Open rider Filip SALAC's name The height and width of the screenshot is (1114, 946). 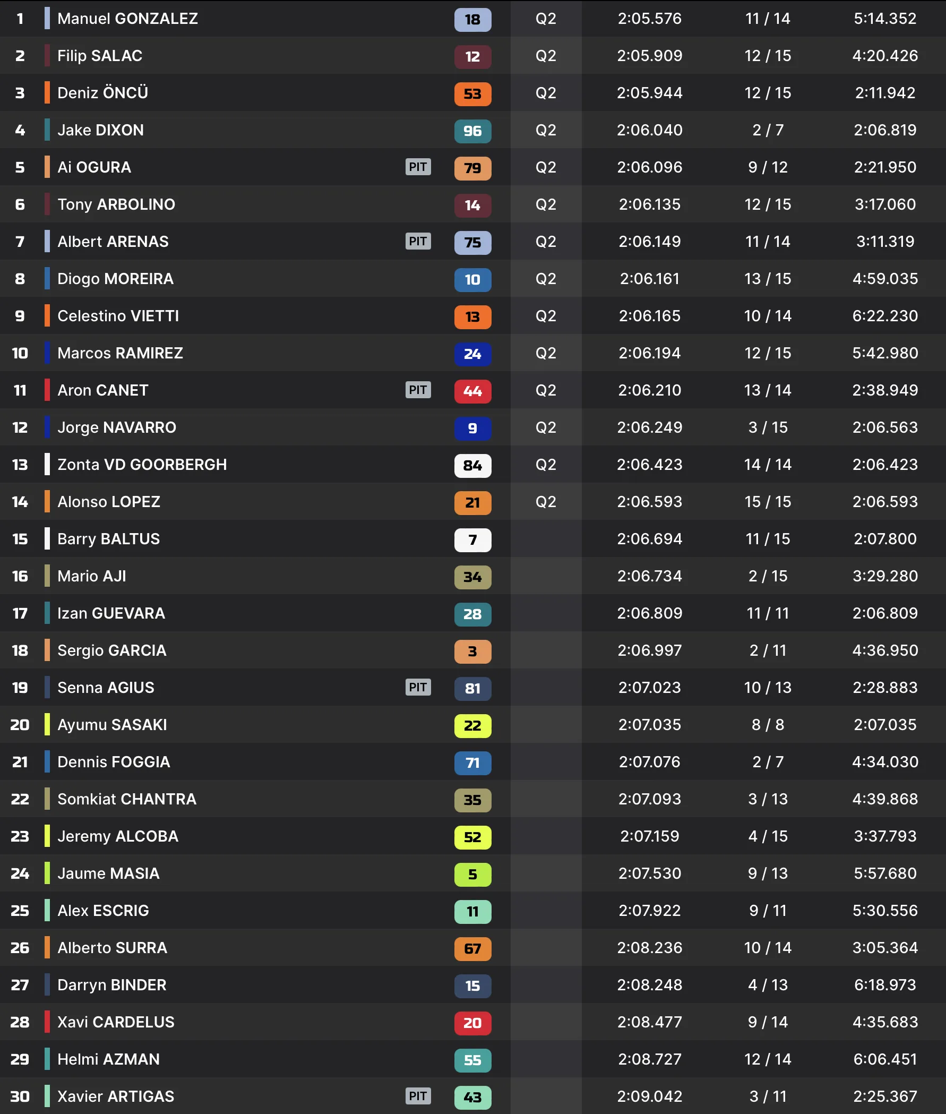click(x=100, y=56)
